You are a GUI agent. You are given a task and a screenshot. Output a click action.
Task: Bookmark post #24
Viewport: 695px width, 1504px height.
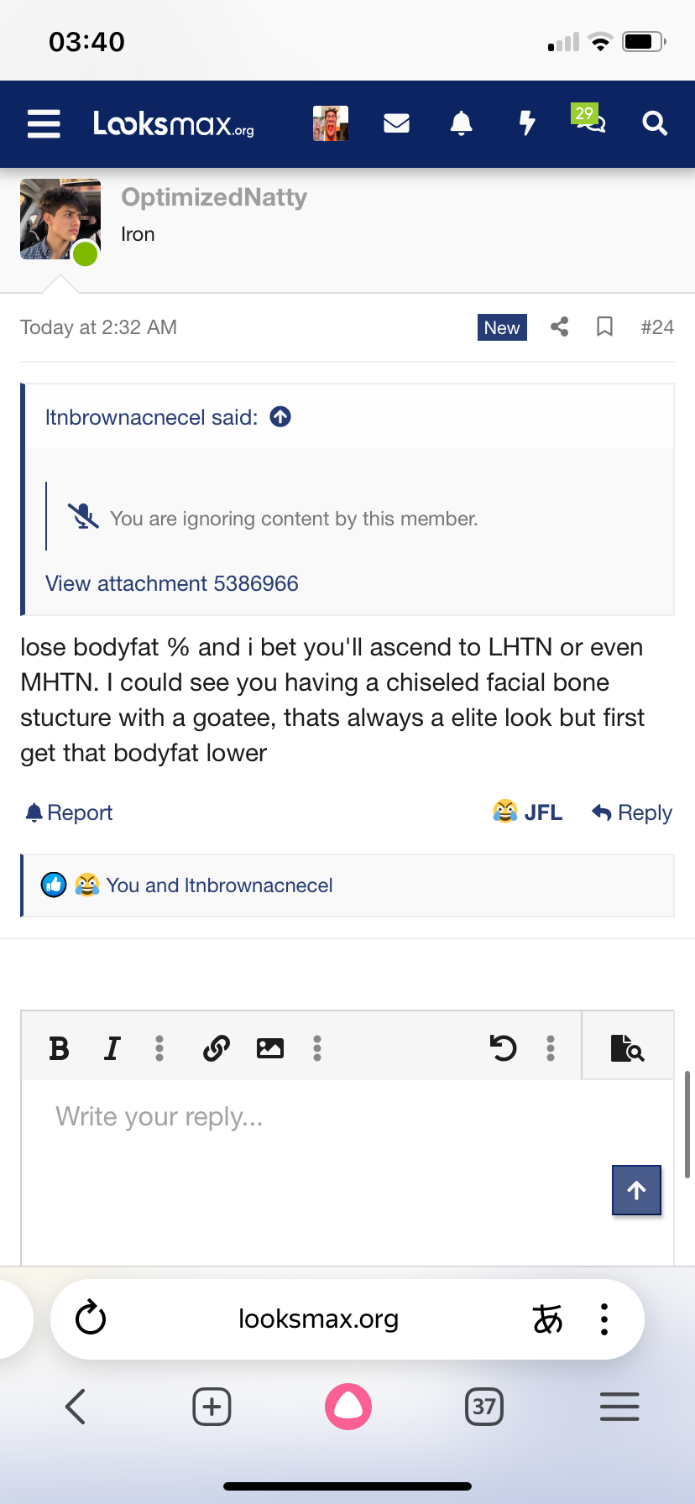pyautogui.click(x=604, y=326)
